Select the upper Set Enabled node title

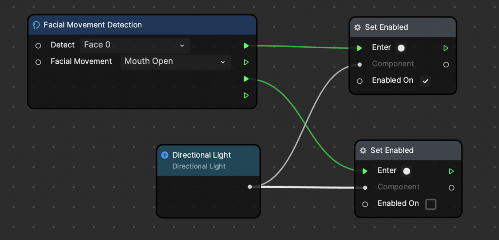coord(386,27)
